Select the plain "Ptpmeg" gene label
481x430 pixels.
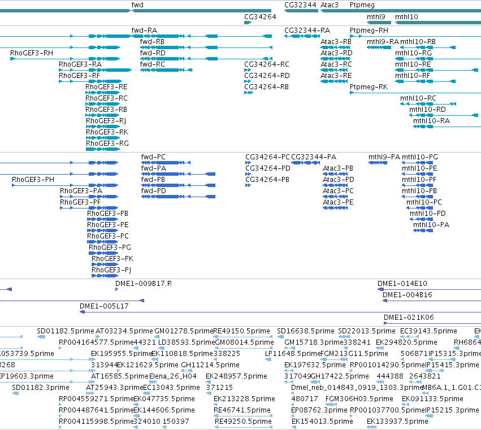[x=362, y=5]
